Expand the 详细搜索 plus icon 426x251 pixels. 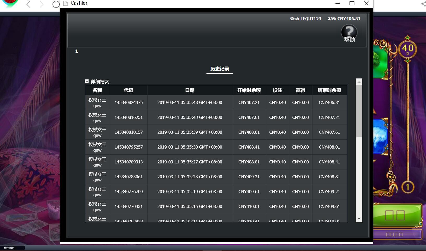click(87, 81)
